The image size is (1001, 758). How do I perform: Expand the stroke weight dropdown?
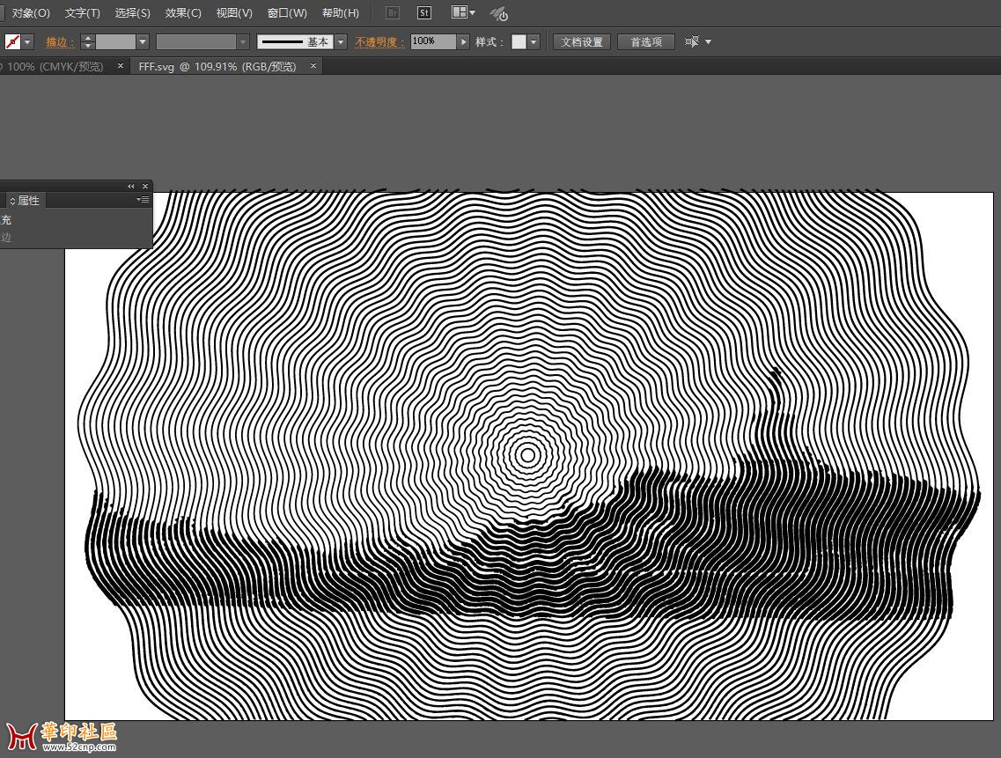click(143, 41)
